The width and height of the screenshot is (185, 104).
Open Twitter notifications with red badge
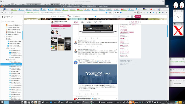[x=69, y=16]
